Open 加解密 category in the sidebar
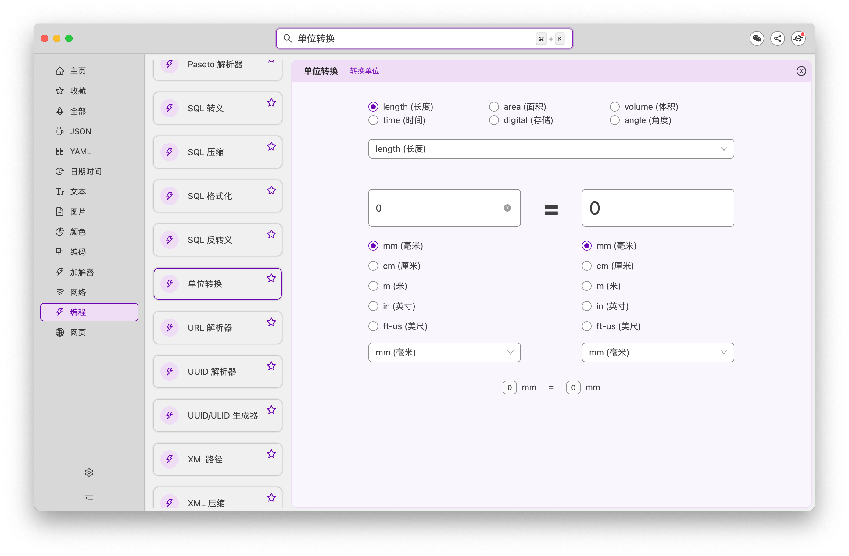 point(89,272)
